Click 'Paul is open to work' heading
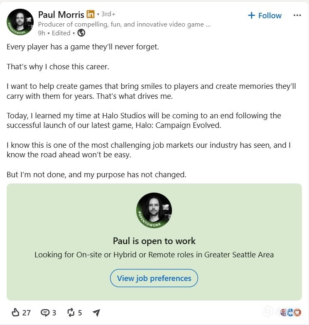 pos(154,241)
